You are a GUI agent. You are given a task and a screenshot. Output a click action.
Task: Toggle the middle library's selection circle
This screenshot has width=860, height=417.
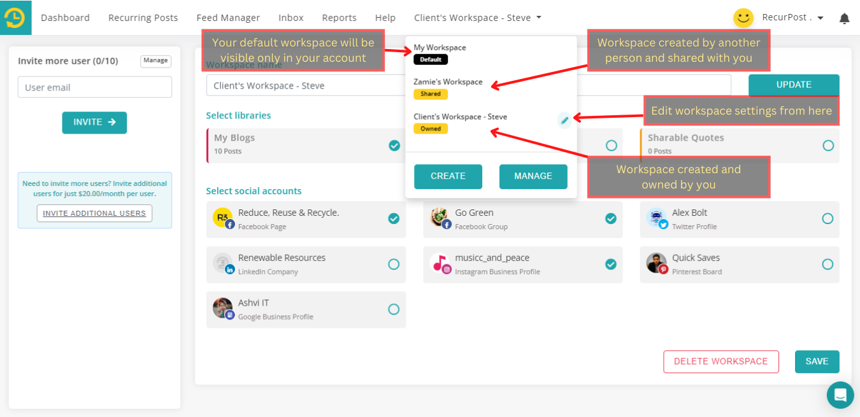(x=612, y=145)
